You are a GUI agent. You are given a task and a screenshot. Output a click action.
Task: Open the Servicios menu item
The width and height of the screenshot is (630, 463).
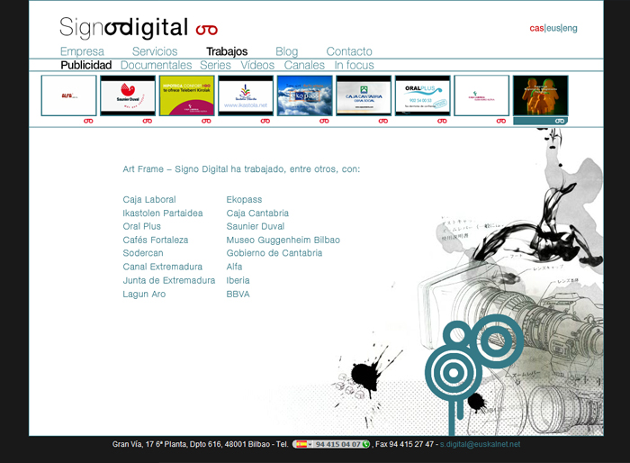coord(155,51)
